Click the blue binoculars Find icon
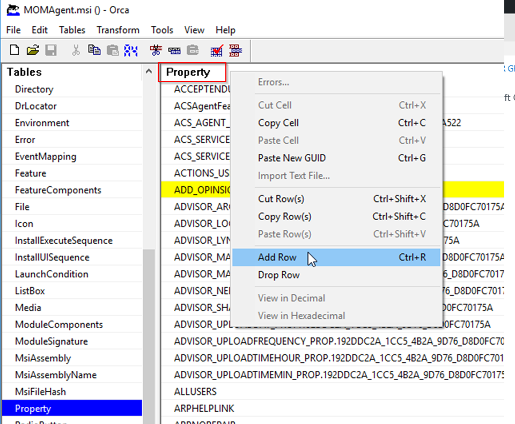This screenshot has height=424, width=515. point(131,50)
